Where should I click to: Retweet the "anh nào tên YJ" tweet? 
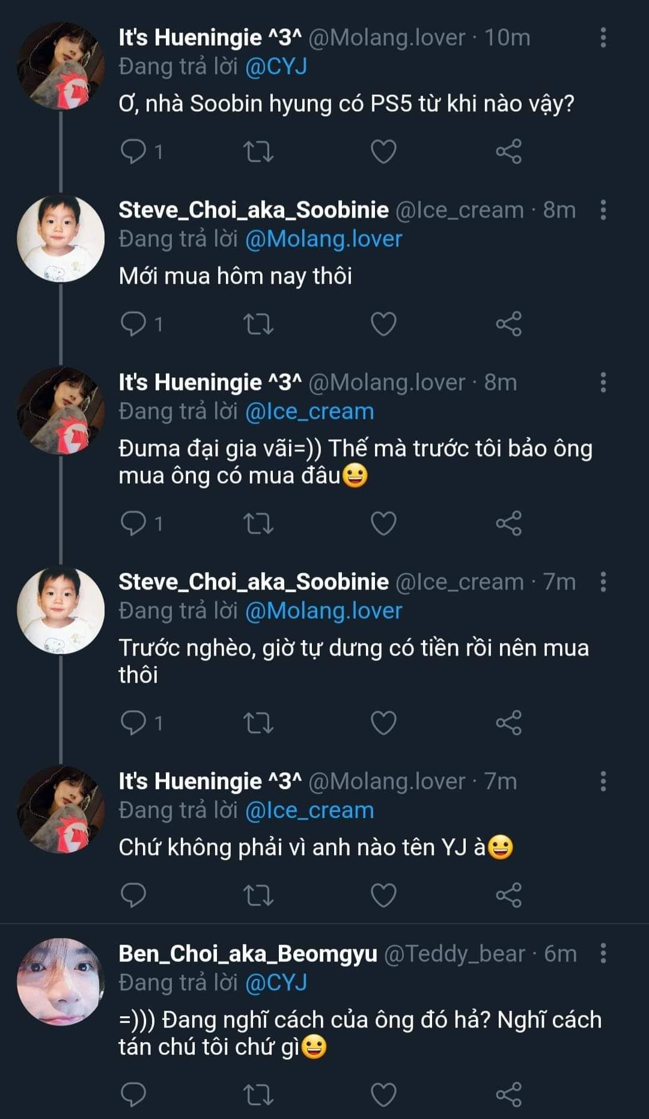point(258,895)
